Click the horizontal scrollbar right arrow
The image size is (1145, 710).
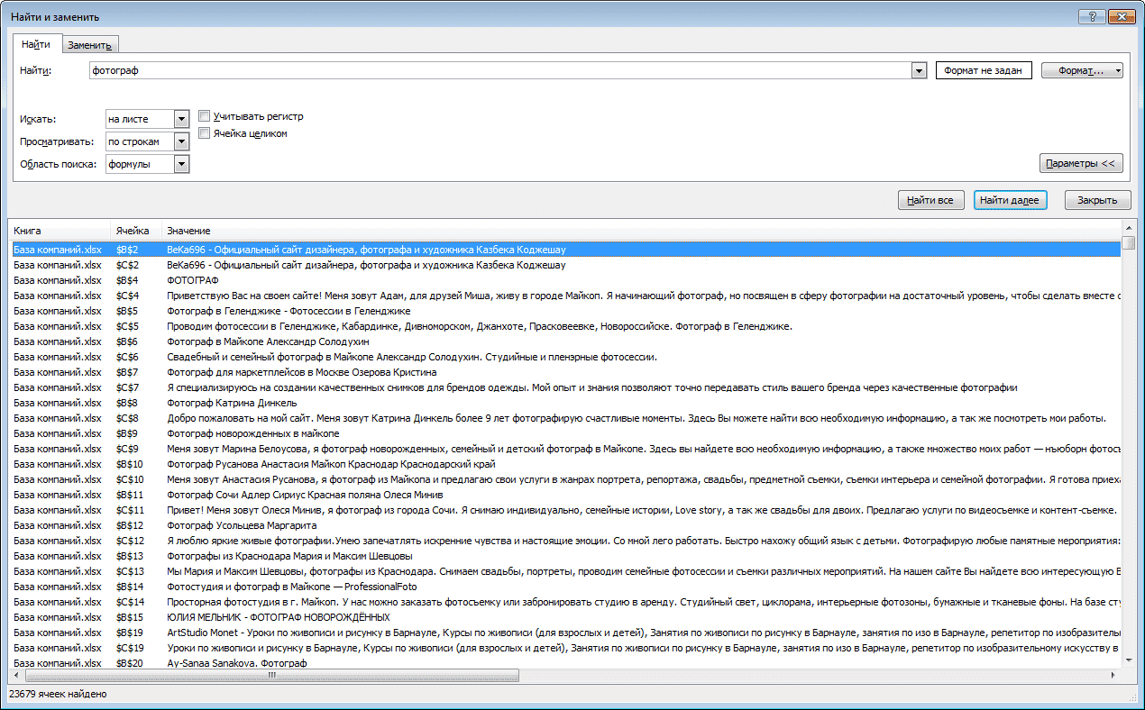[1115, 675]
